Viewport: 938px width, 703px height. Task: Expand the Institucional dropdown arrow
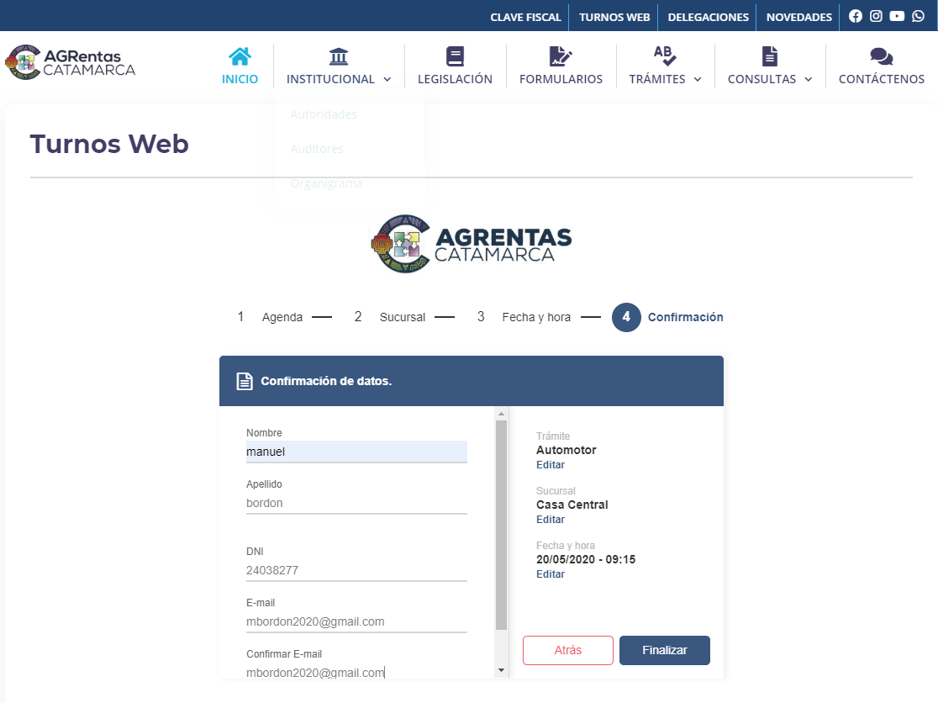coord(387,79)
